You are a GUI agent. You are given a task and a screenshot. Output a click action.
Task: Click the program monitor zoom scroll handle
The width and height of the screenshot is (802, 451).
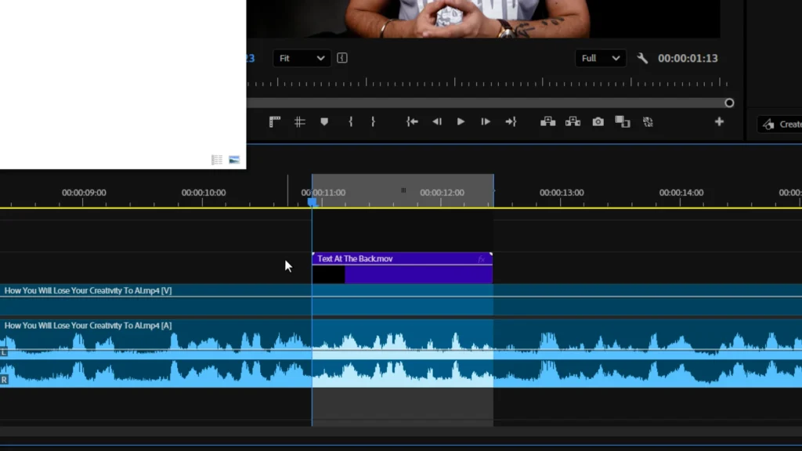pyautogui.click(x=729, y=103)
